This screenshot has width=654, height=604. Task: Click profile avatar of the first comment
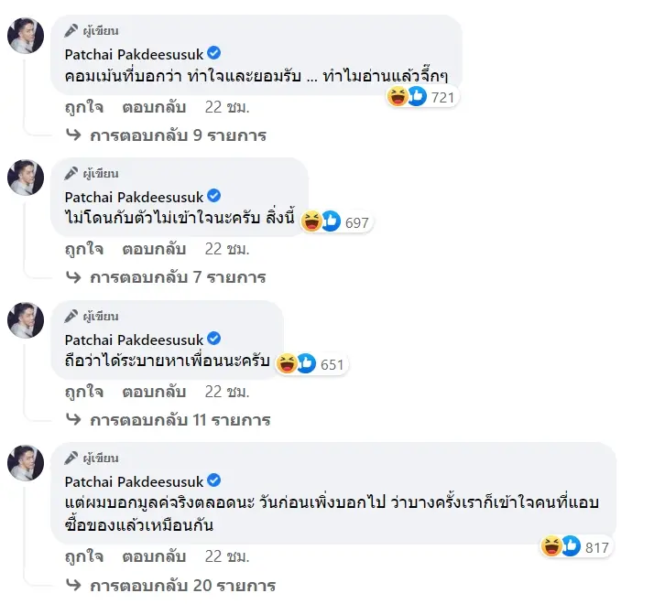click(x=26, y=36)
